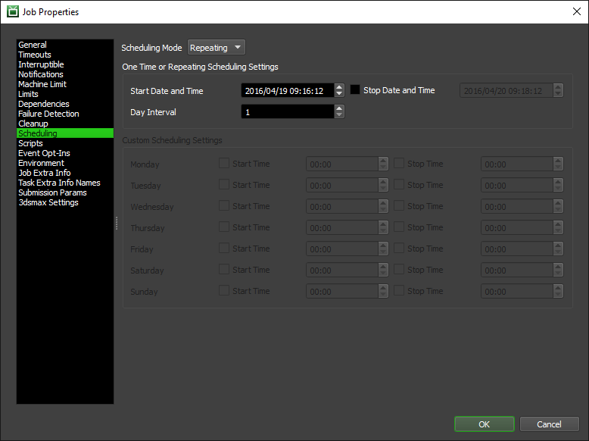The image size is (589, 441).
Task: Click the Stop Date and Time field
Action: click(x=506, y=91)
